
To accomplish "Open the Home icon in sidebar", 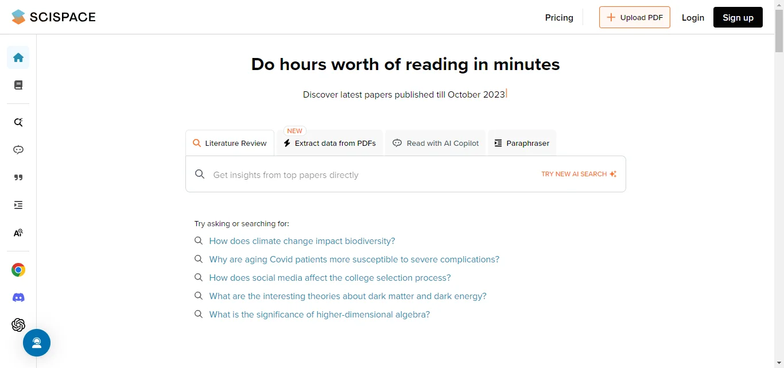I will [18, 57].
